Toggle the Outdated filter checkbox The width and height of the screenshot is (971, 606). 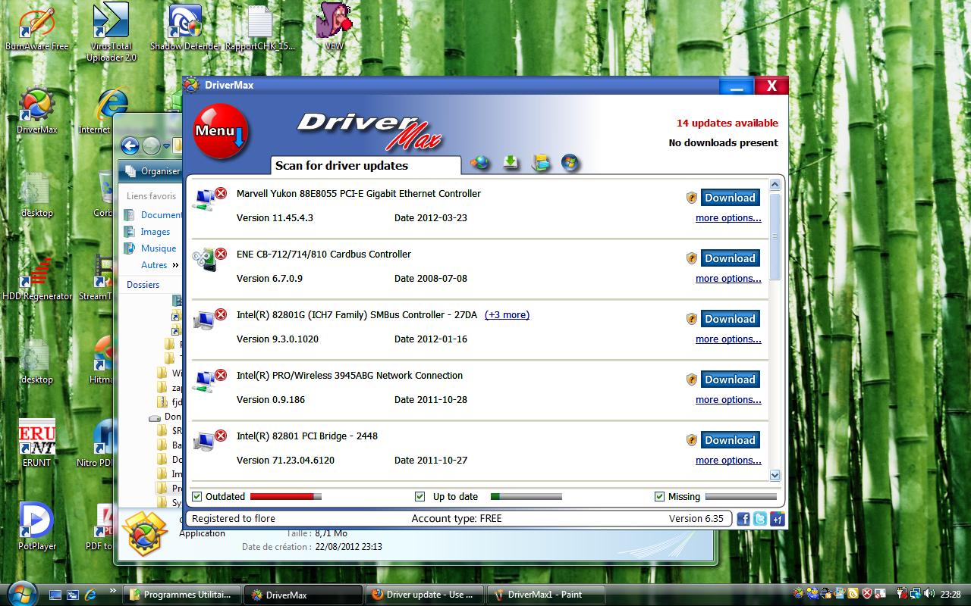coord(197,497)
